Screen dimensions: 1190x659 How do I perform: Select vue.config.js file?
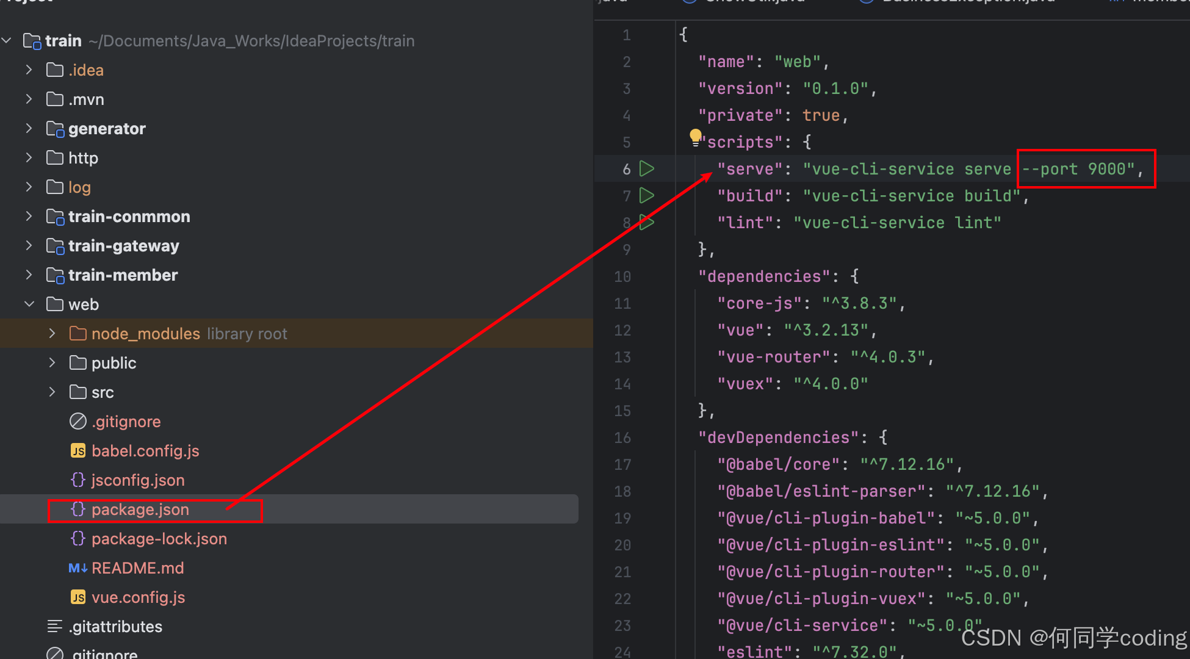click(139, 597)
